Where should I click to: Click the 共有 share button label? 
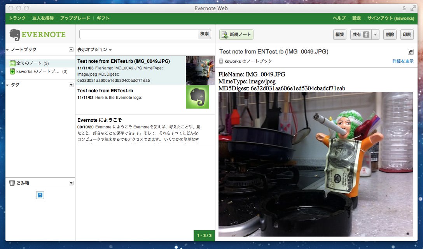pos(357,35)
